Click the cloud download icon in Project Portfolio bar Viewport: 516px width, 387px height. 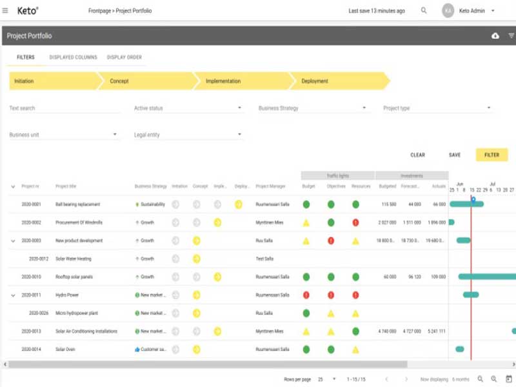[x=495, y=36]
